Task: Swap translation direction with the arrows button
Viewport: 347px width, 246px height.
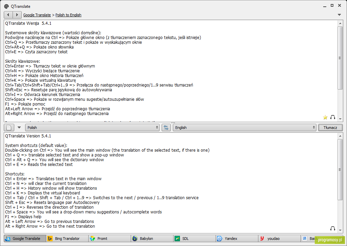Action: (x=166, y=128)
